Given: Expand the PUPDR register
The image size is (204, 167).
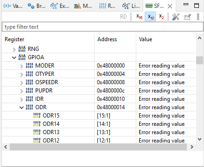Looking at the screenshot, I should click(21, 91).
